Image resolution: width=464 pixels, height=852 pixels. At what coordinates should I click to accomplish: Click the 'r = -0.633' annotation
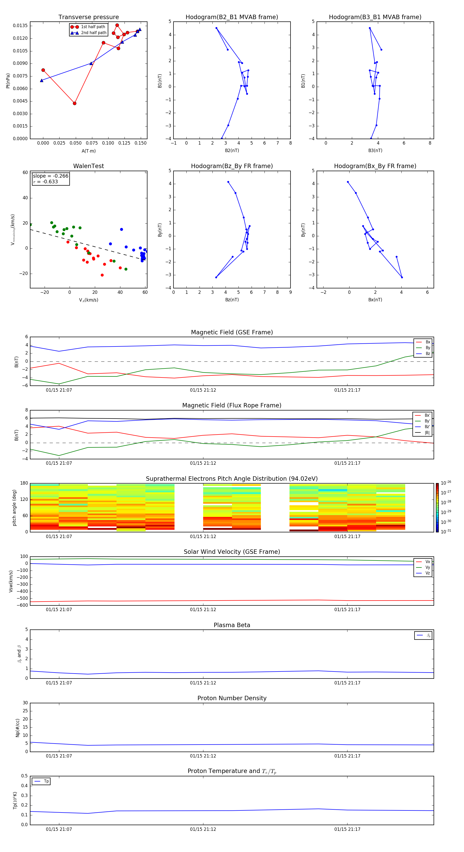(46, 182)
